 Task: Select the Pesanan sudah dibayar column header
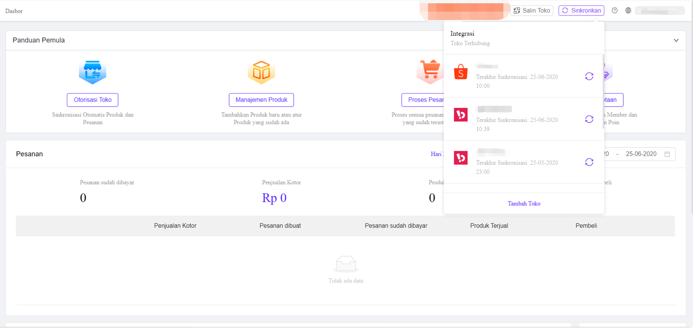point(396,226)
